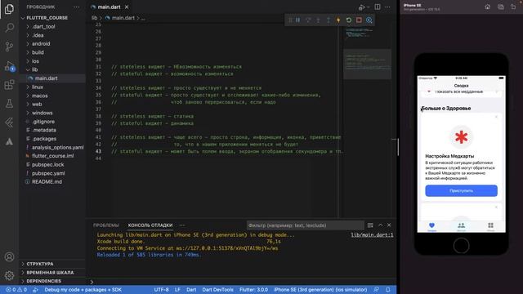Change the iPhone SE simulator device
523x294 pixels.
[320, 290]
